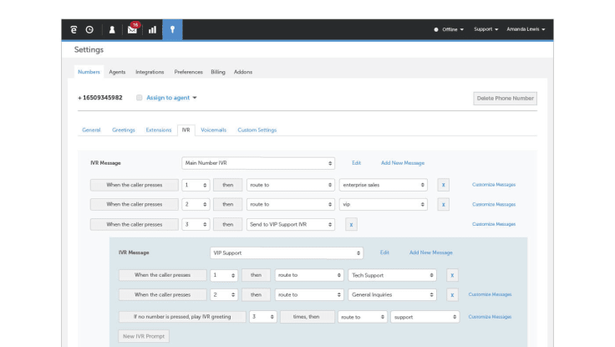Open the Tech Support destination dropdown
Image resolution: width=615 pixels, height=347 pixels.
(x=392, y=275)
